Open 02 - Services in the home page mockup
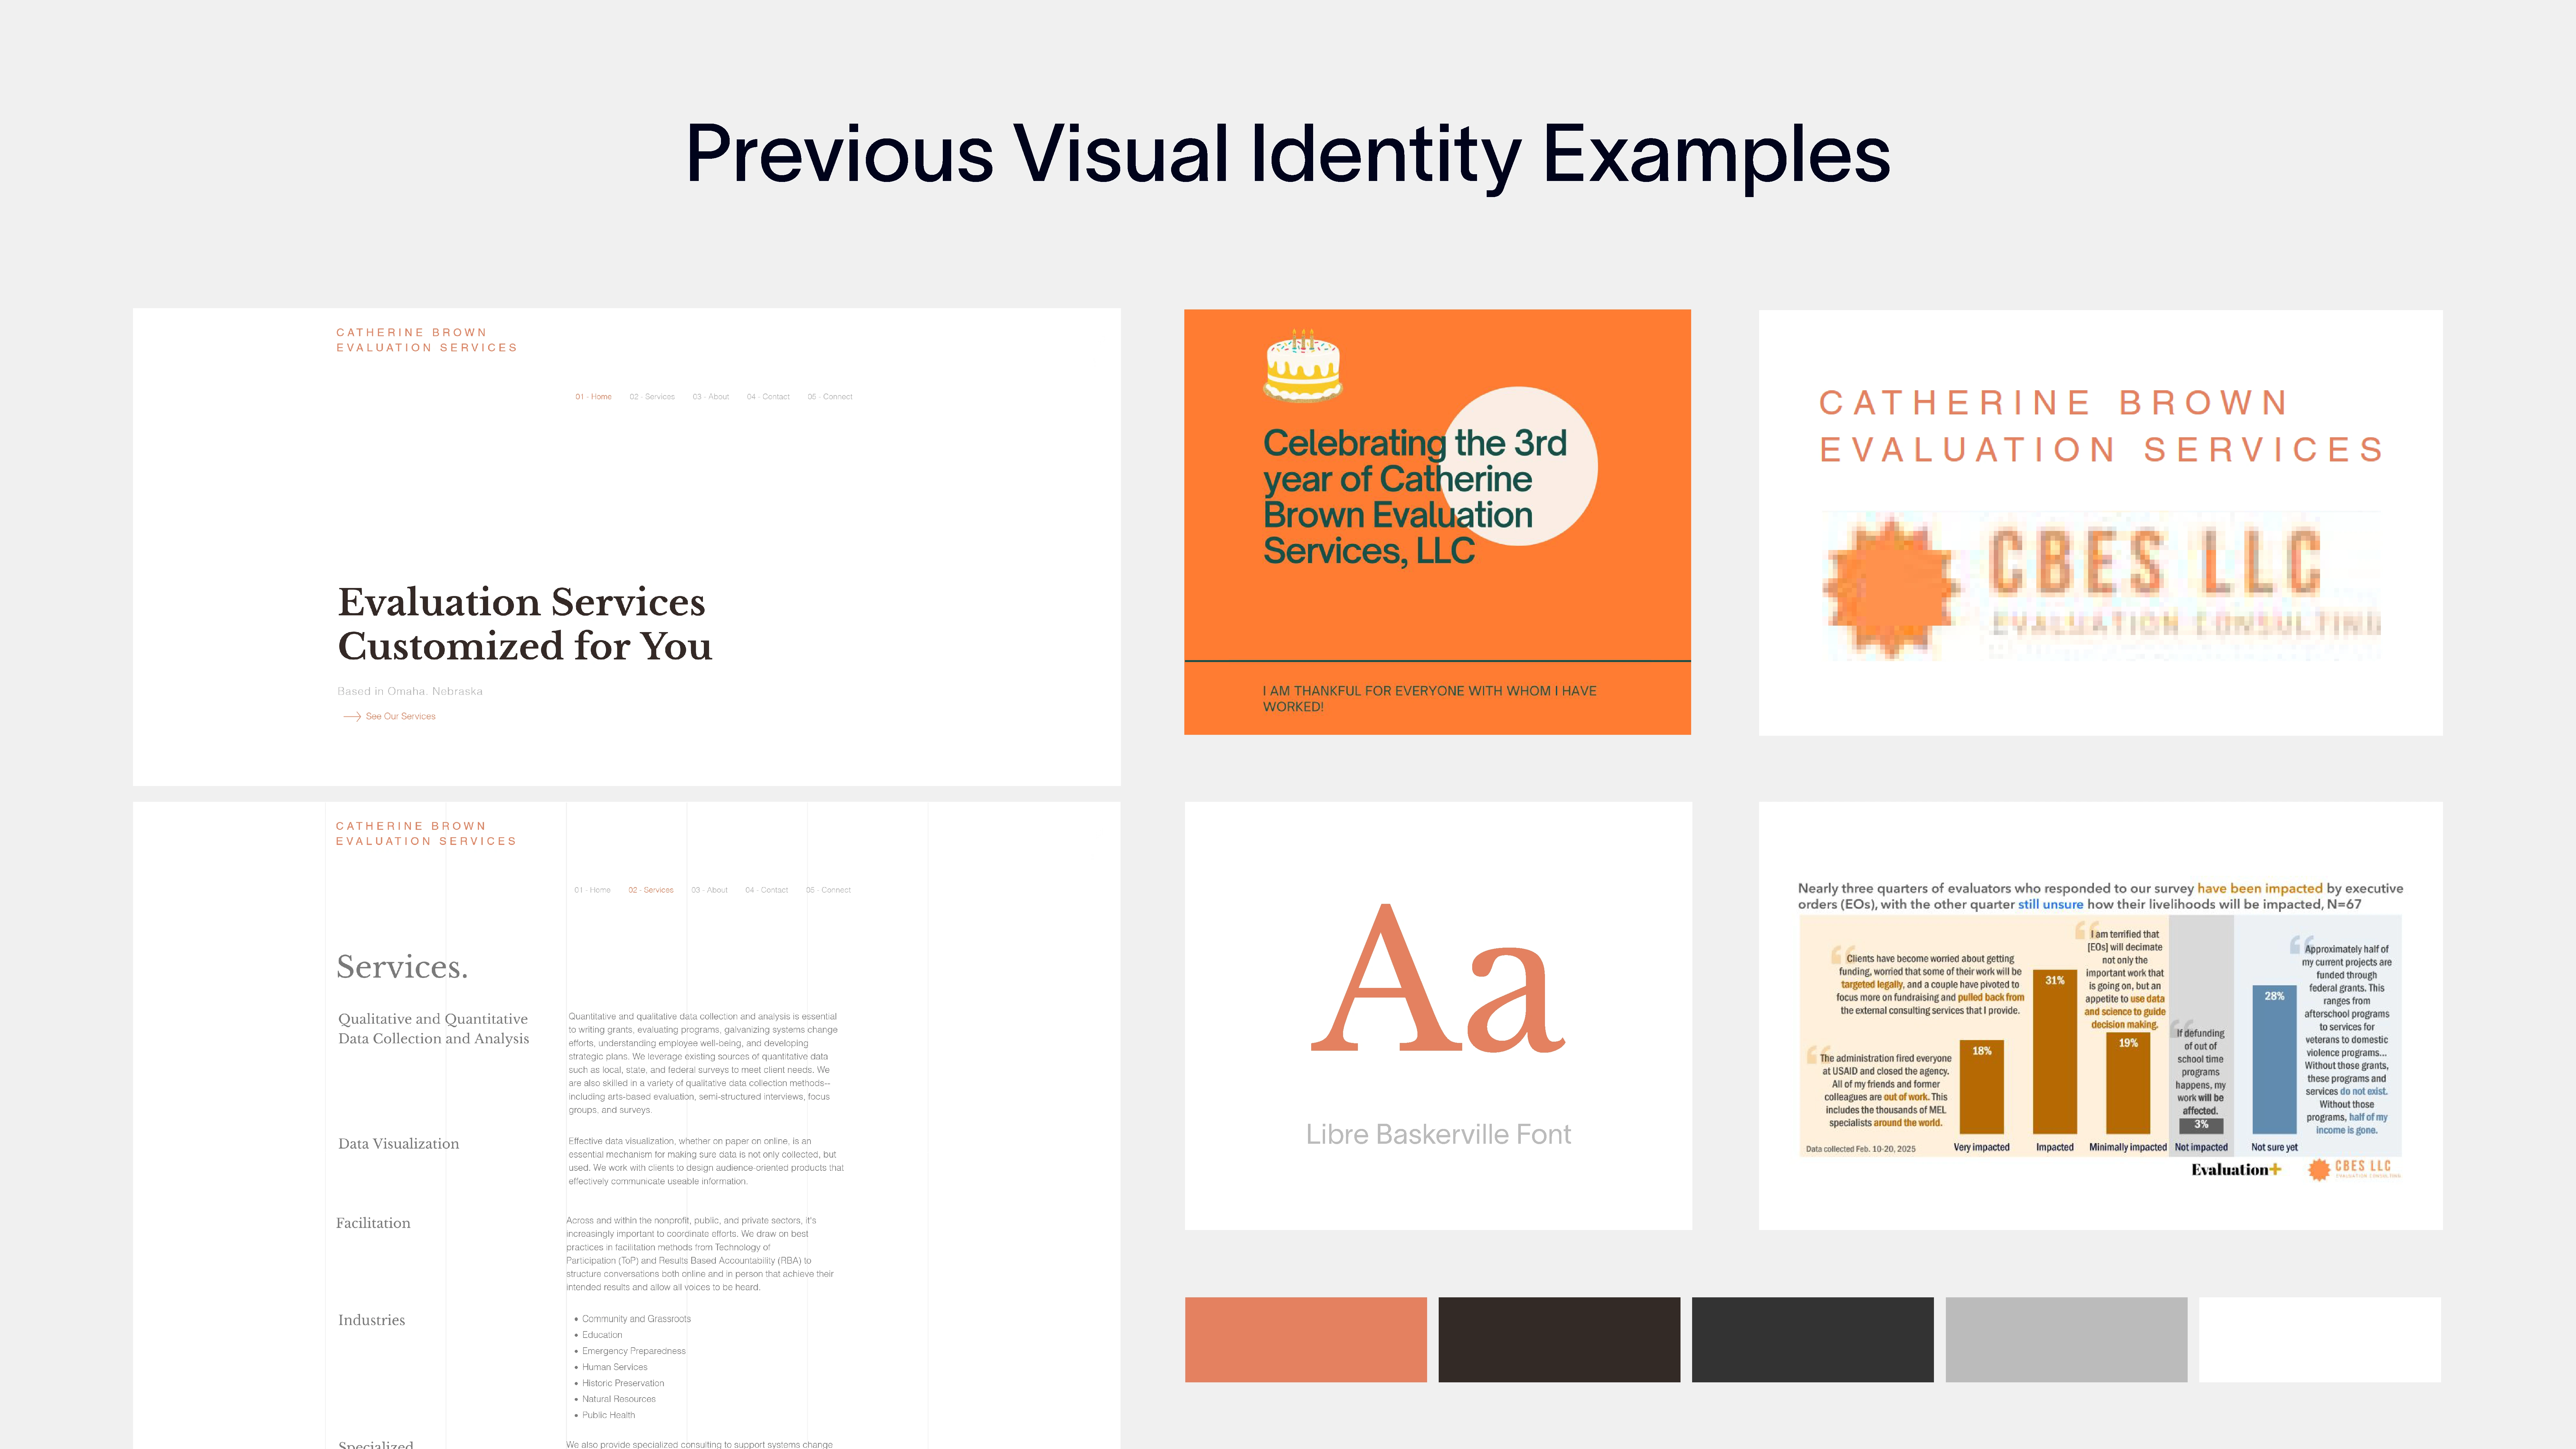This screenshot has width=2576, height=1449. (652, 397)
